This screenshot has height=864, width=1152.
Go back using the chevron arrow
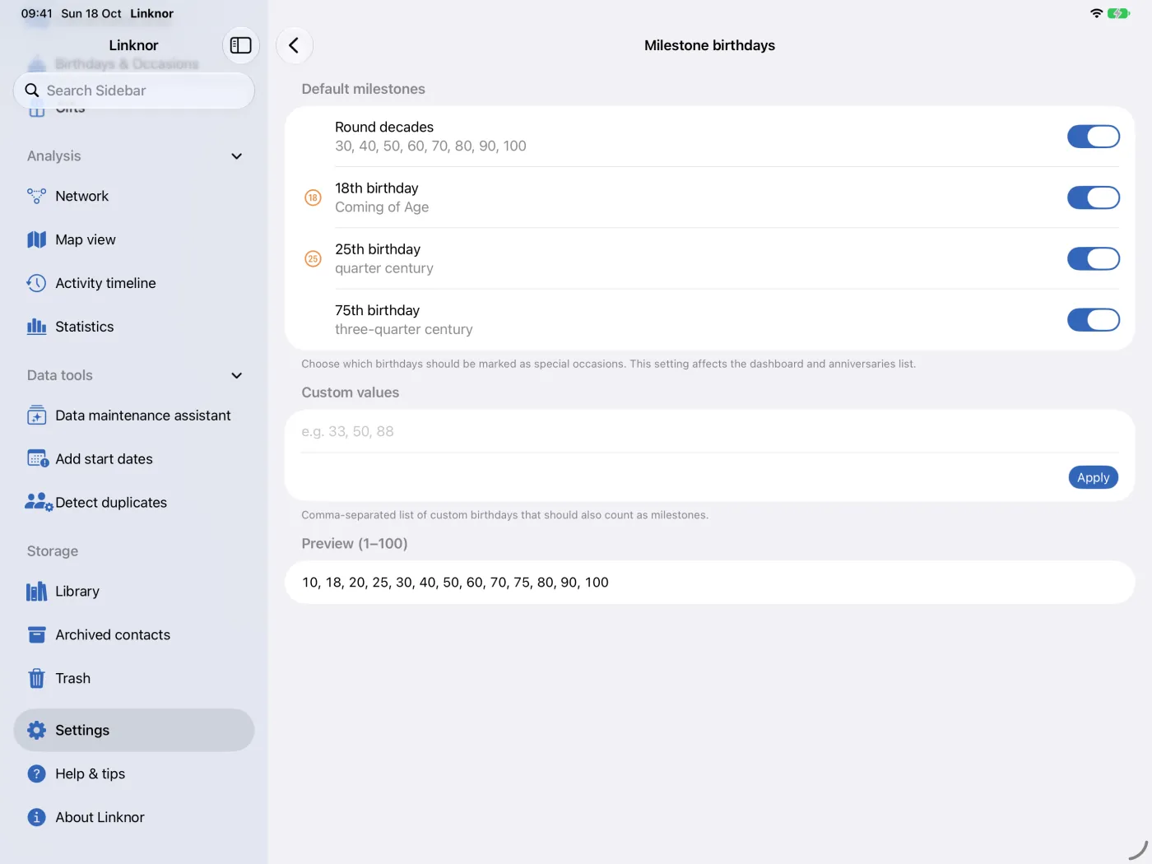[x=294, y=45]
